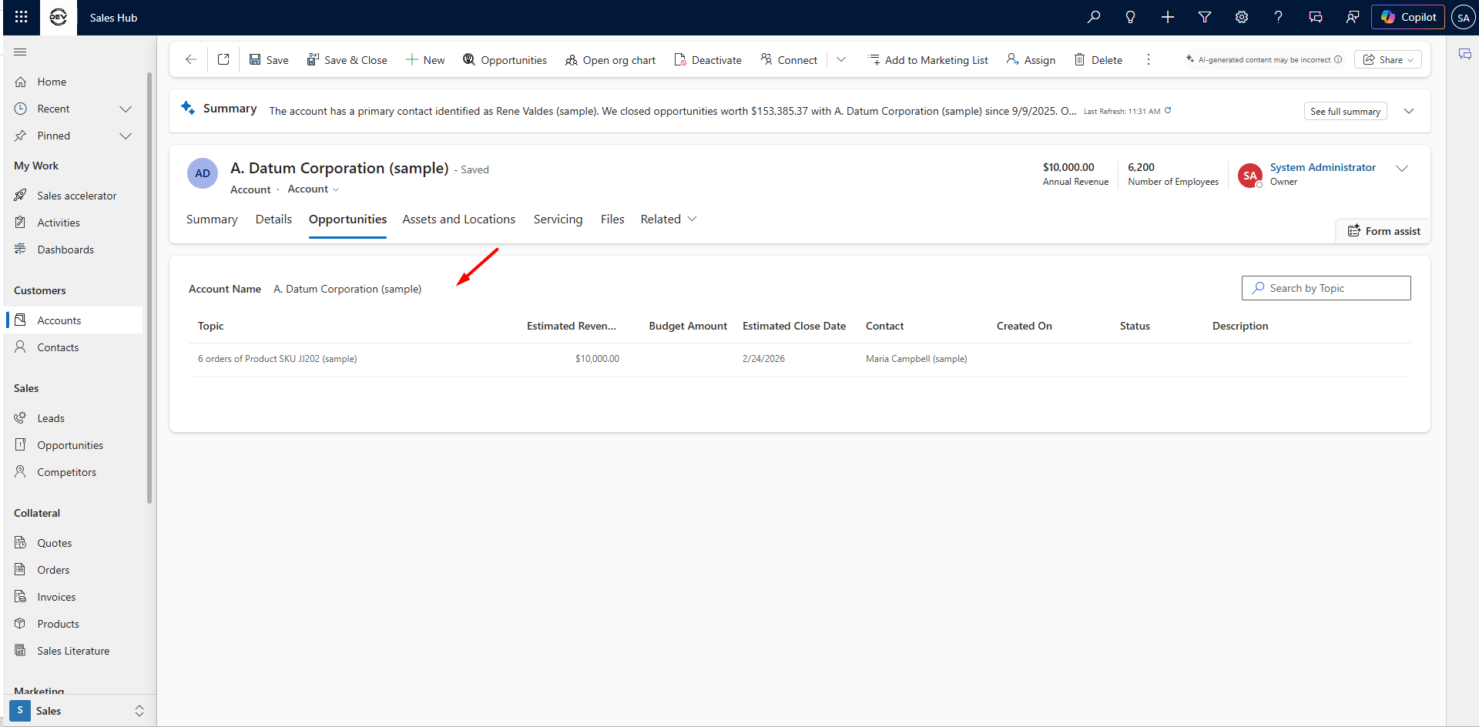1479x727 pixels.
Task: Switch to the Assets and Locations tab
Action: tap(458, 219)
